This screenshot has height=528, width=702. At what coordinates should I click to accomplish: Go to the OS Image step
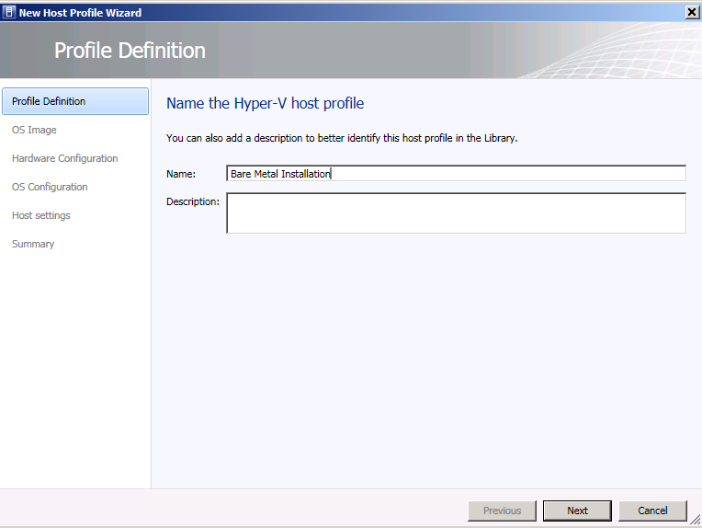[34, 130]
